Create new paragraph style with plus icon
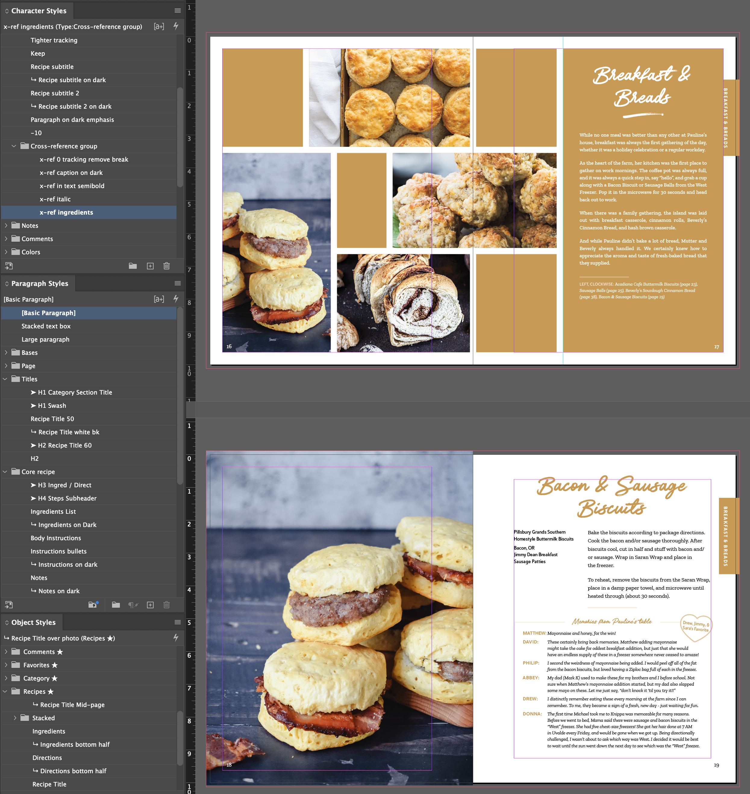 [150, 605]
